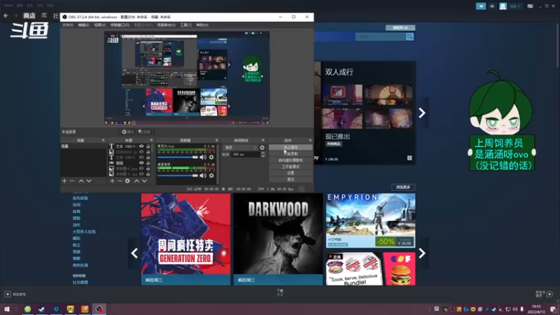The width and height of the screenshot is (560, 315).
Task: Move scene up in Scenes dock
Action: click(81, 181)
